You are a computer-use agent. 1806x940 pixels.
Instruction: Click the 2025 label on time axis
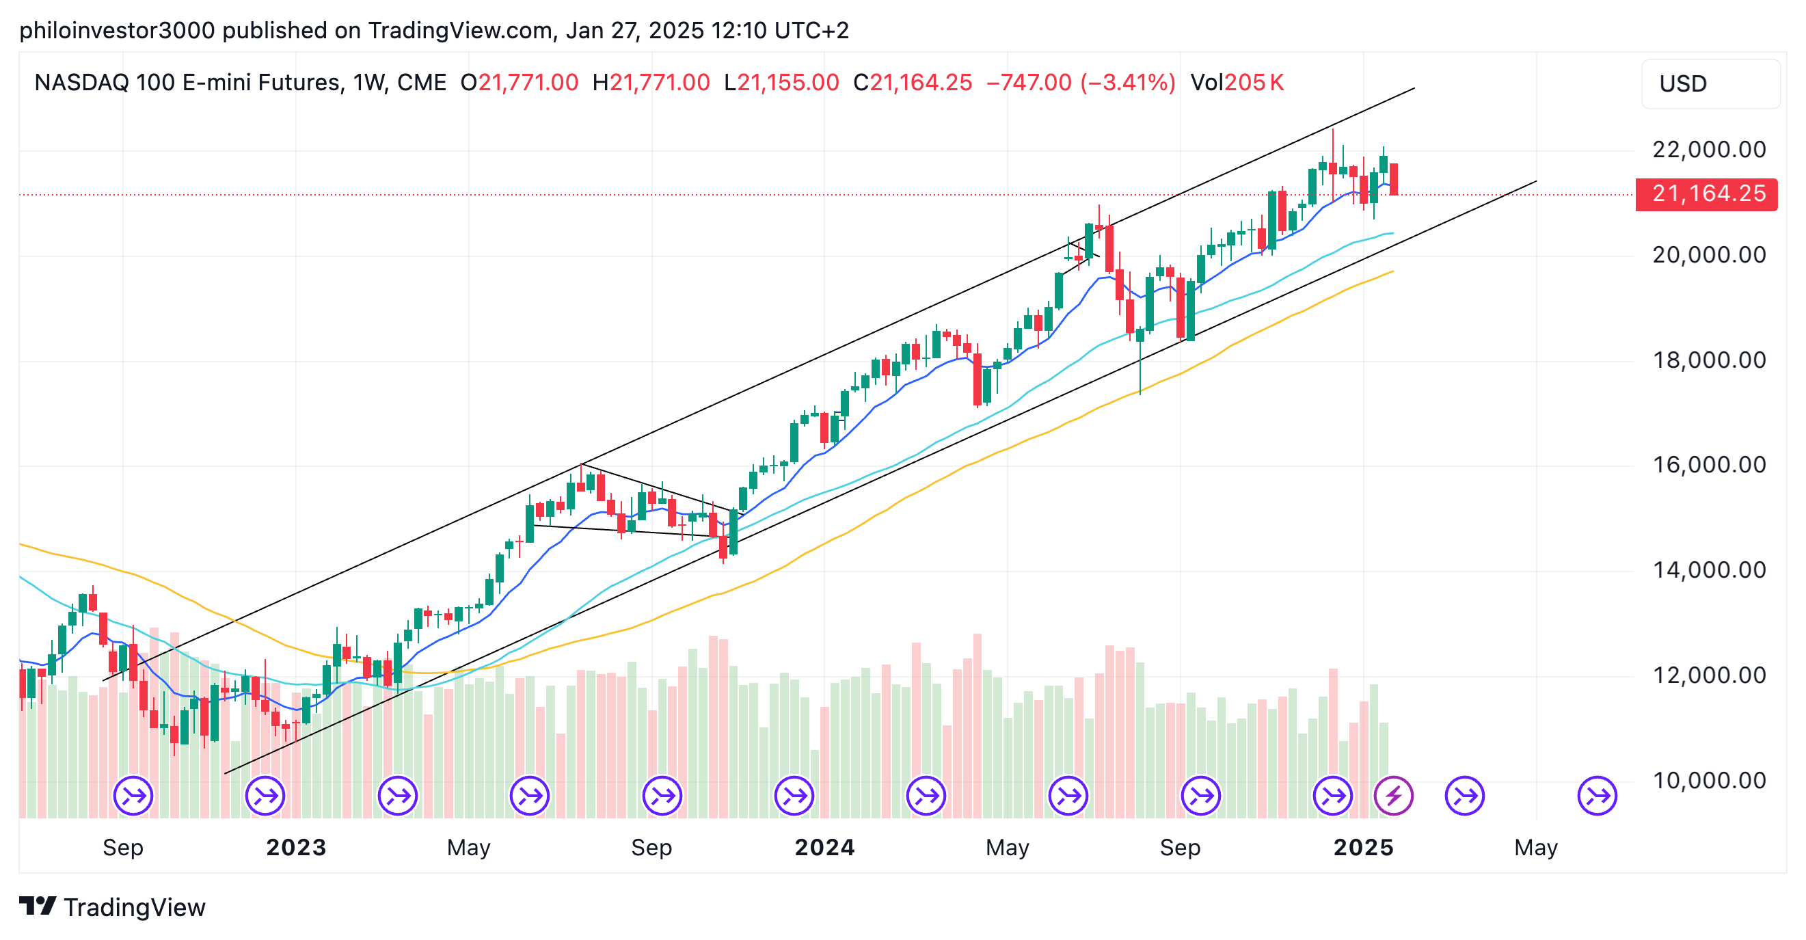pyautogui.click(x=1363, y=847)
